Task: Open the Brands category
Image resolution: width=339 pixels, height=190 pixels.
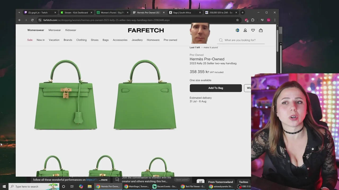Action: 68,40
